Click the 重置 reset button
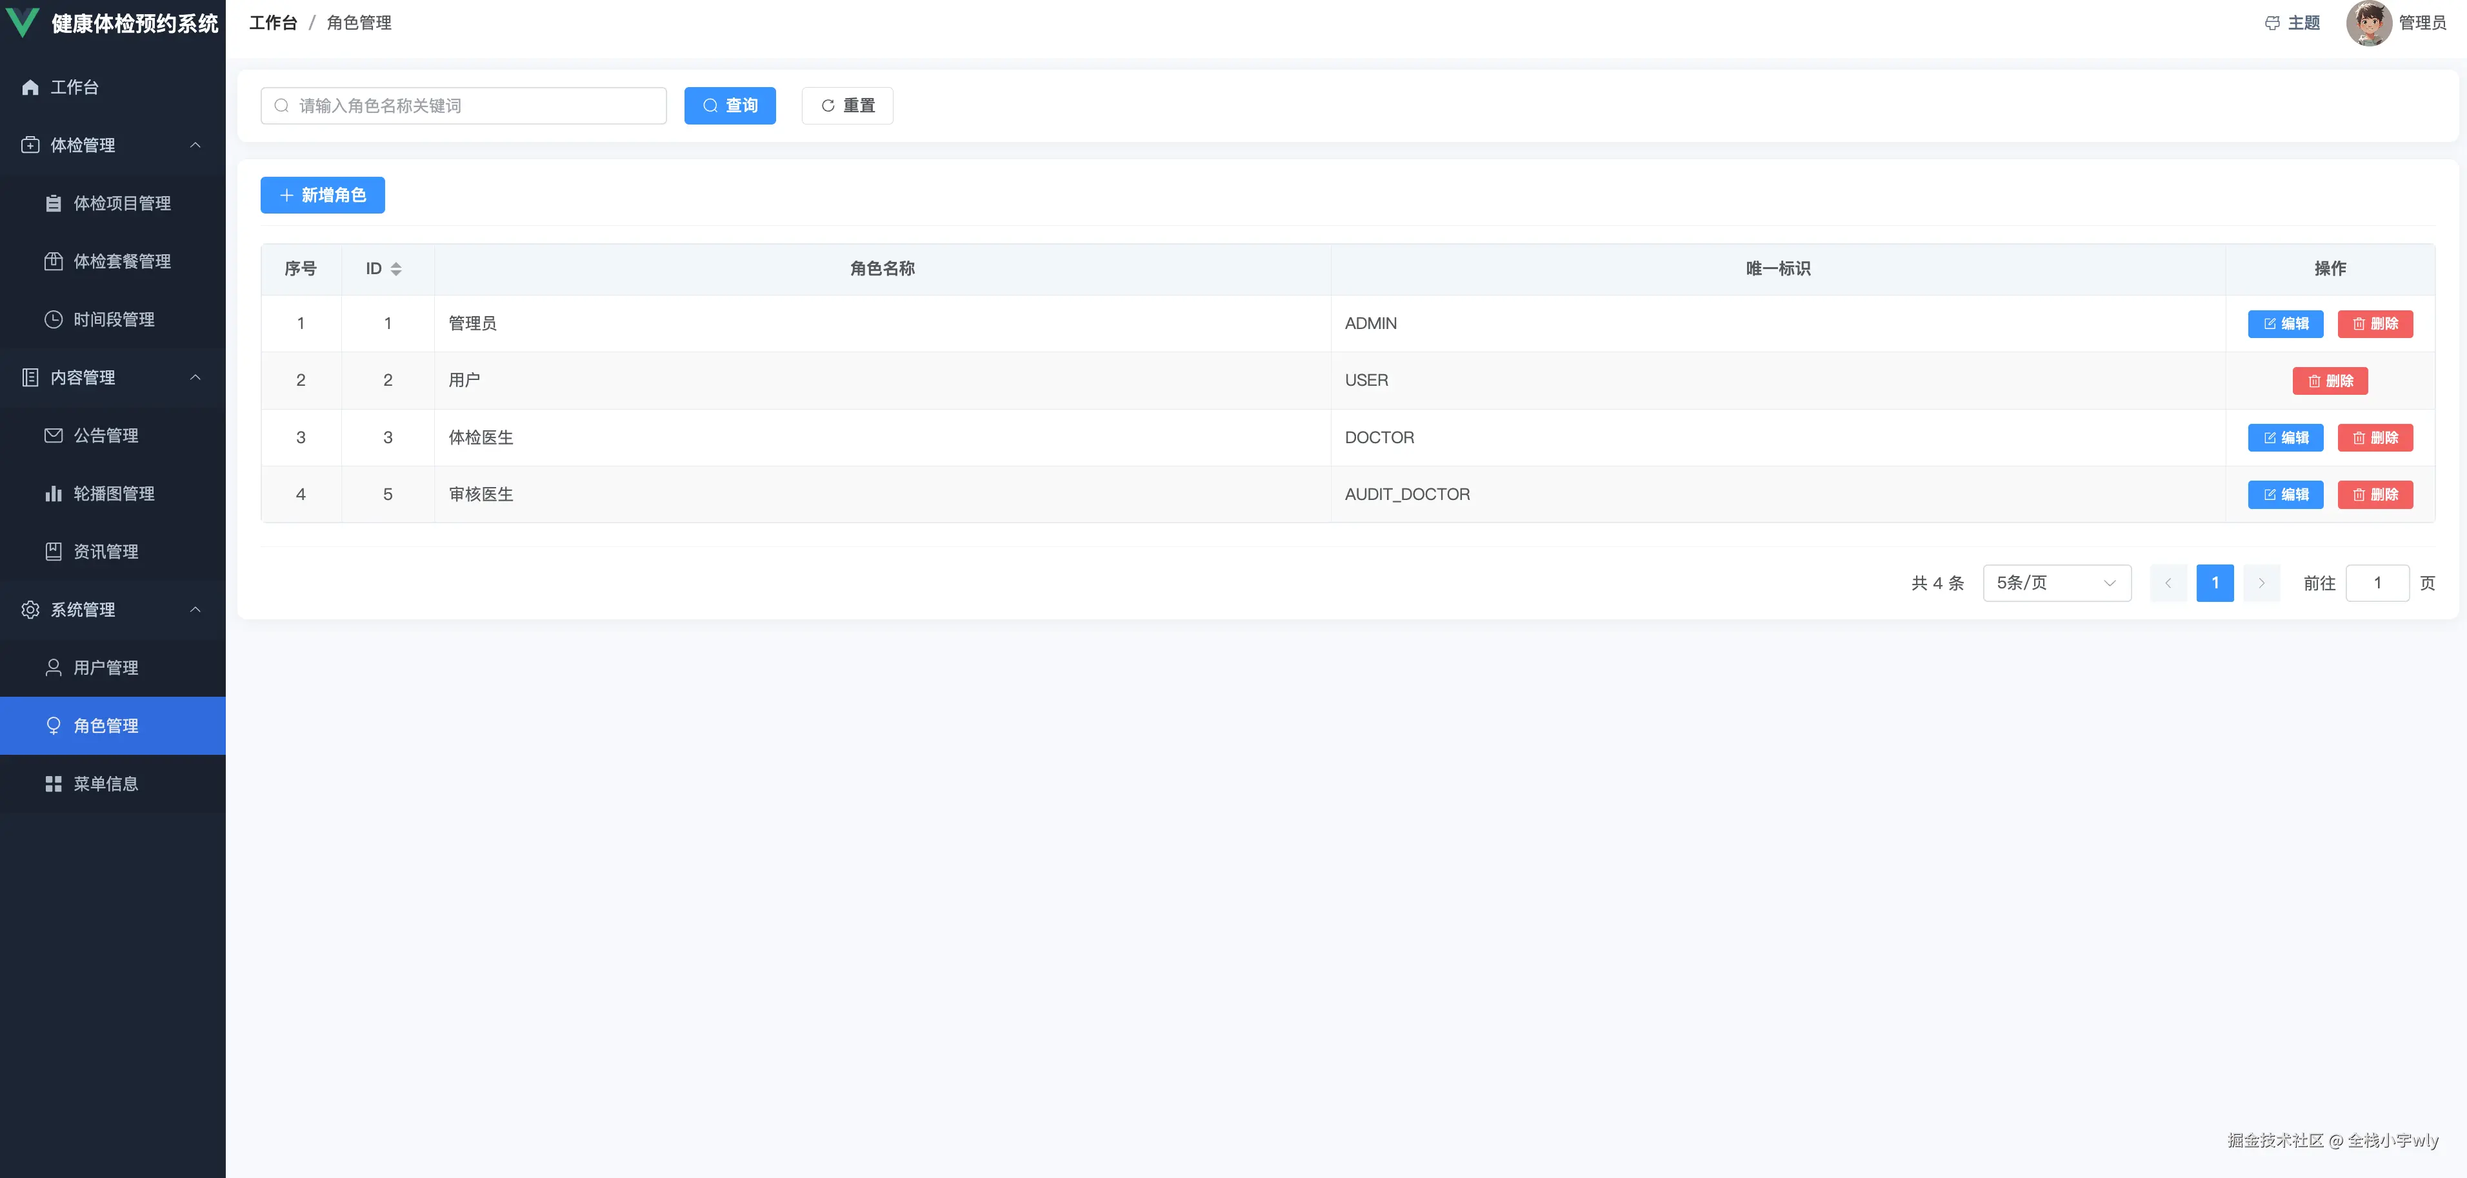Screen dimensions: 2467x1178 click(x=846, y=105)
